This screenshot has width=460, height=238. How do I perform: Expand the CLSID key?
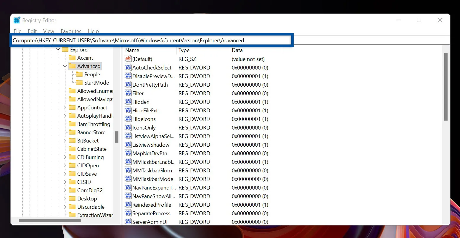(x=65, y=182)
